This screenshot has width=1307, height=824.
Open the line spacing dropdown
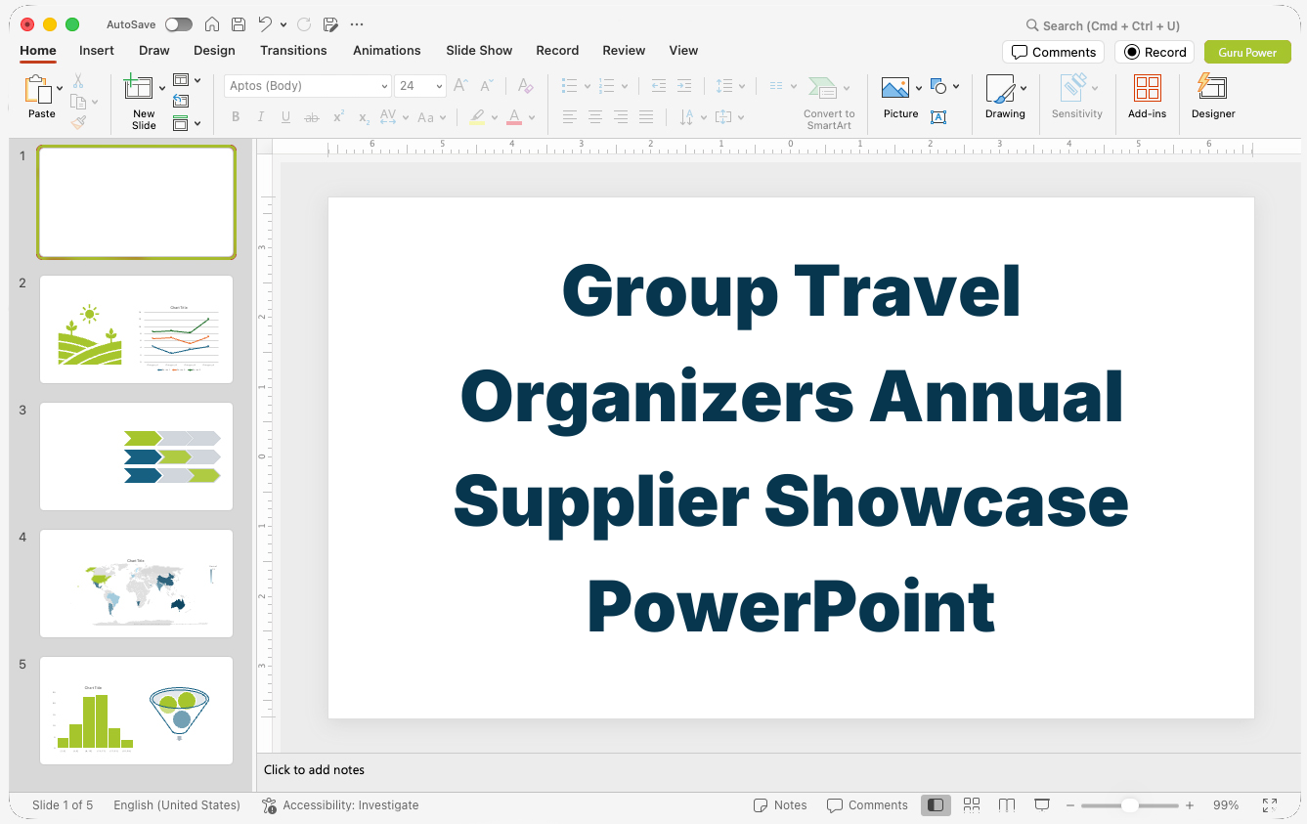[730, 86]
